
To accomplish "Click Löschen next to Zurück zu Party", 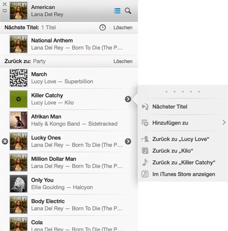I will [123, 61].
